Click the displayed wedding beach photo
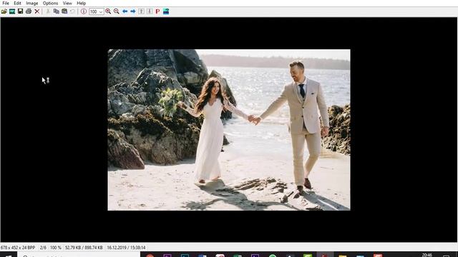 tap(229, 130)
